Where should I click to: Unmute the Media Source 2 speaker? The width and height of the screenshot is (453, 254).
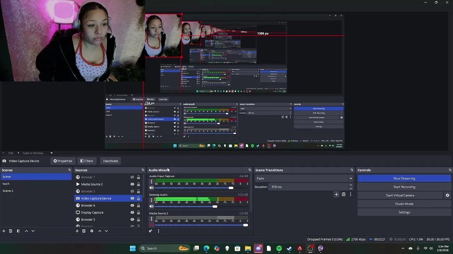151,225
